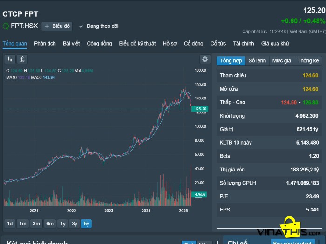Image resolution: width=326 pixels, height=244 pixels.
Task: Set chart range to 5y
Action: [x=86, y=224]
